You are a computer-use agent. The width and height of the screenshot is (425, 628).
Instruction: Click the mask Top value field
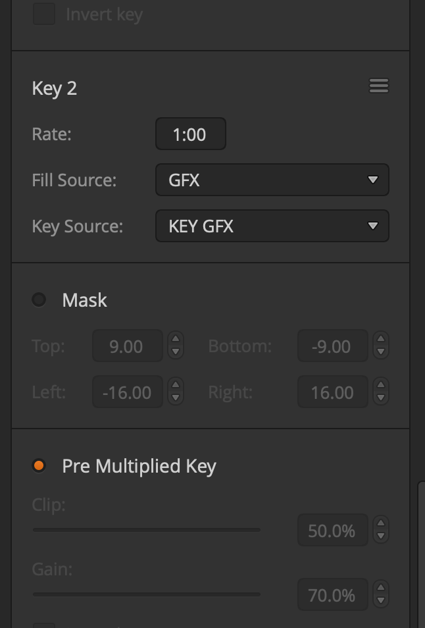tap(127, 346)
